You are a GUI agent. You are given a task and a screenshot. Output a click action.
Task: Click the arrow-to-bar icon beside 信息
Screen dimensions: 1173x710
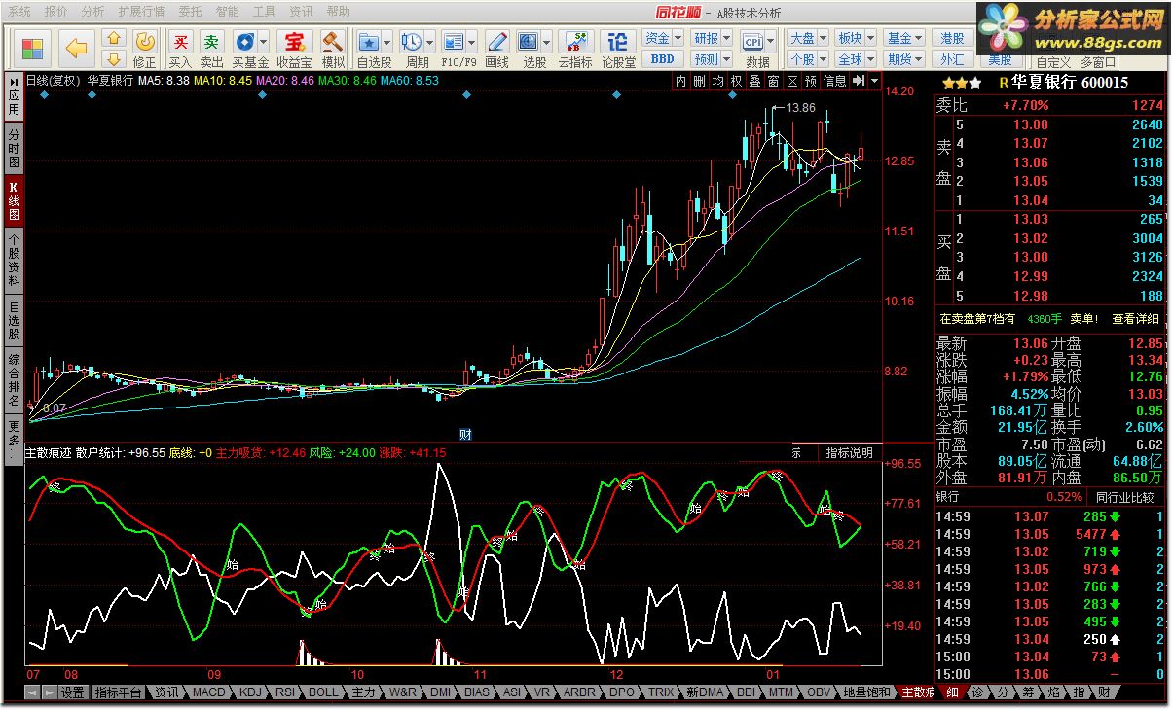pos(859,81)
